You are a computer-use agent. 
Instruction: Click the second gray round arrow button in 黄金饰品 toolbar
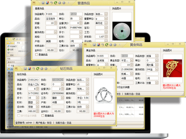click(115, 45)
